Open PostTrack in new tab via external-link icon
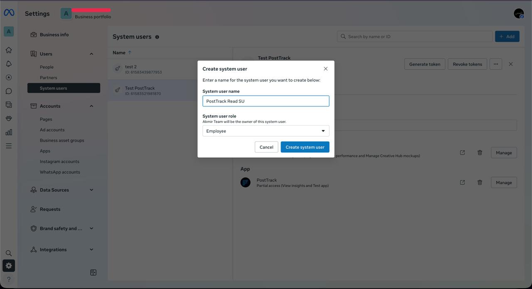 click(462, 182)
